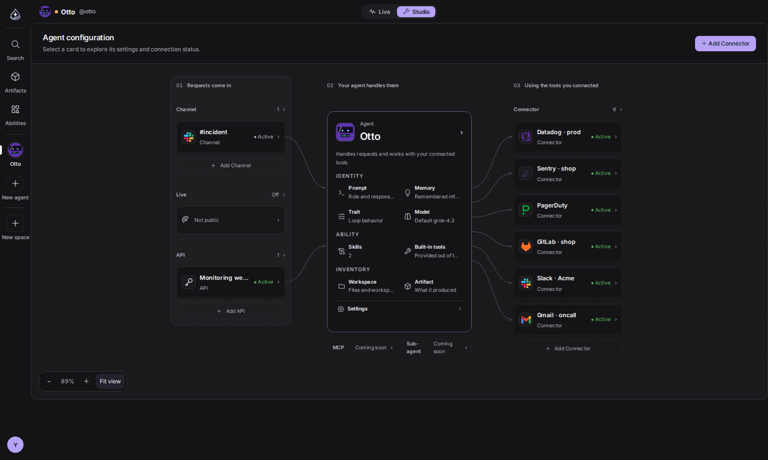Click the New agent plus icon
Screen dimensions: 768x460
tap(15, 184)
